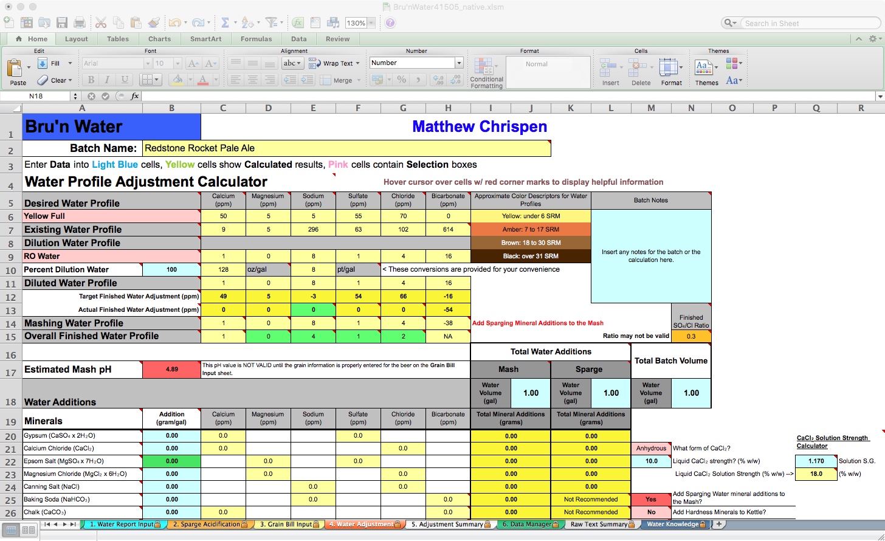Click the Format Painter brush icon

click(154, 23)
